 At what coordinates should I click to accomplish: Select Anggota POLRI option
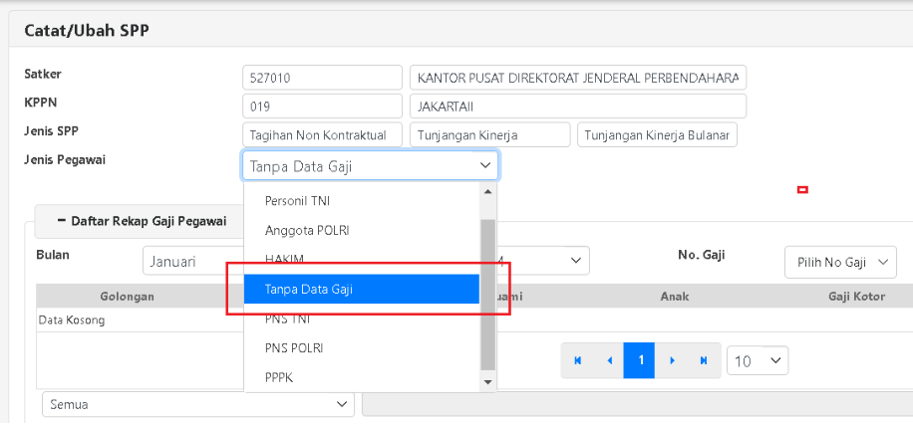coord(307,231)
